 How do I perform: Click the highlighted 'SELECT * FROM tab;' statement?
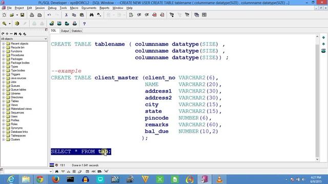[81, 151]
